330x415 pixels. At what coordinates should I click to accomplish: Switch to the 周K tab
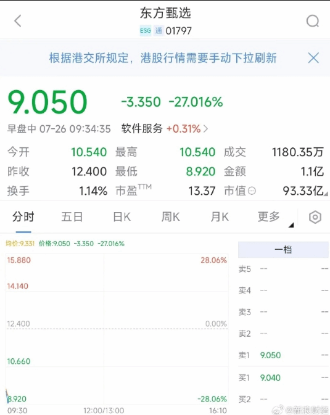click(x=171, y=217)
